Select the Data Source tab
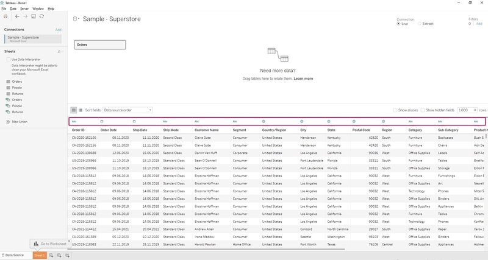This screenshot has height=260, width=488. 13,255
